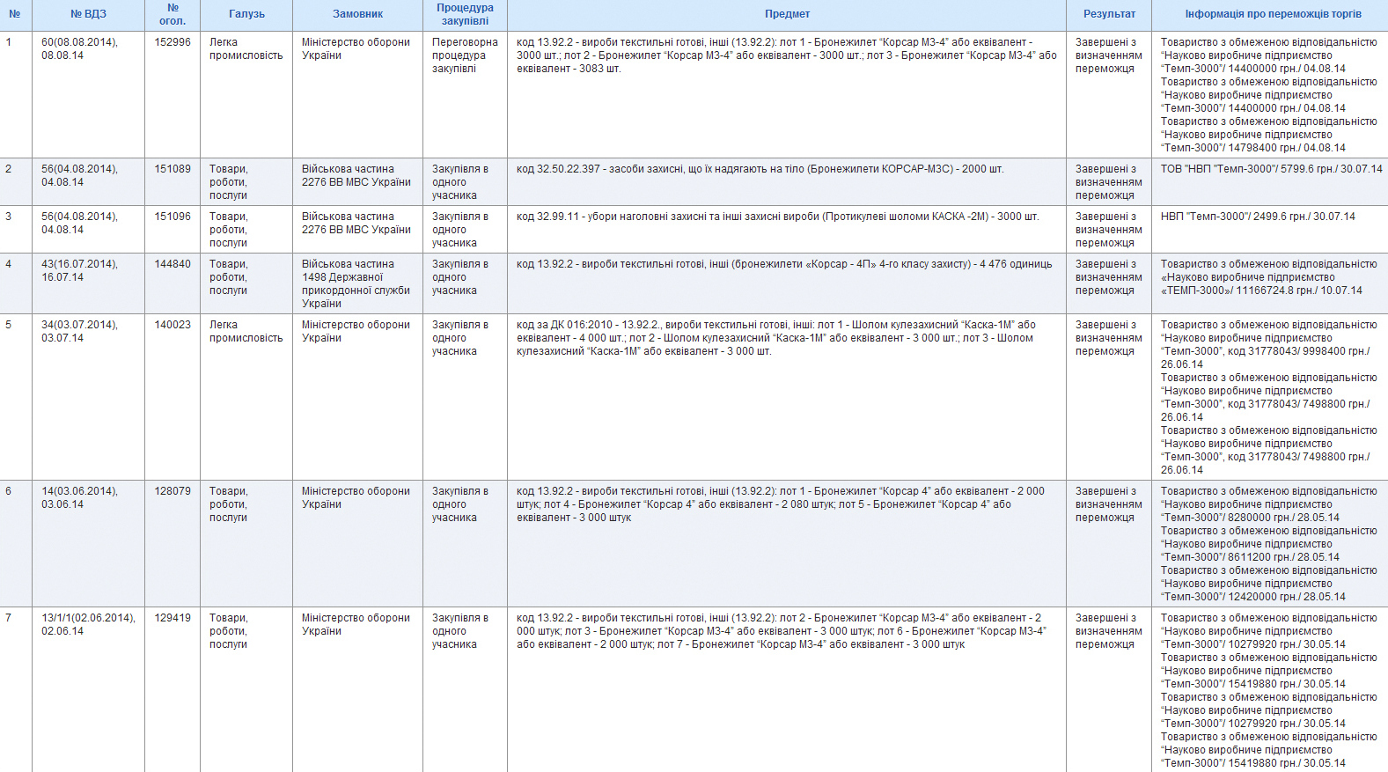
Task: Click the "№ ВДЗ" column header
Action: click(88, 14)
